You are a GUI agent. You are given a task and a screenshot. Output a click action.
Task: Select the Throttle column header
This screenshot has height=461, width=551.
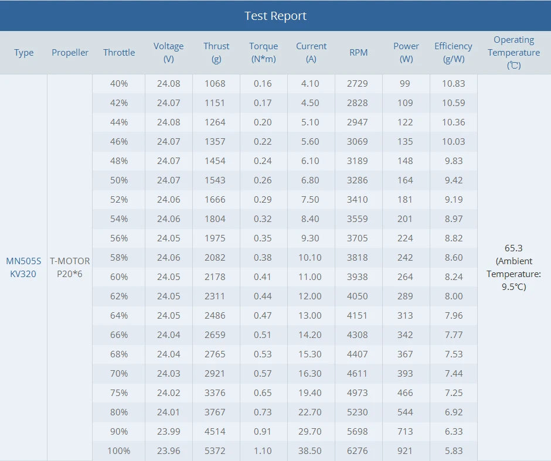click(x=119, y=53)
